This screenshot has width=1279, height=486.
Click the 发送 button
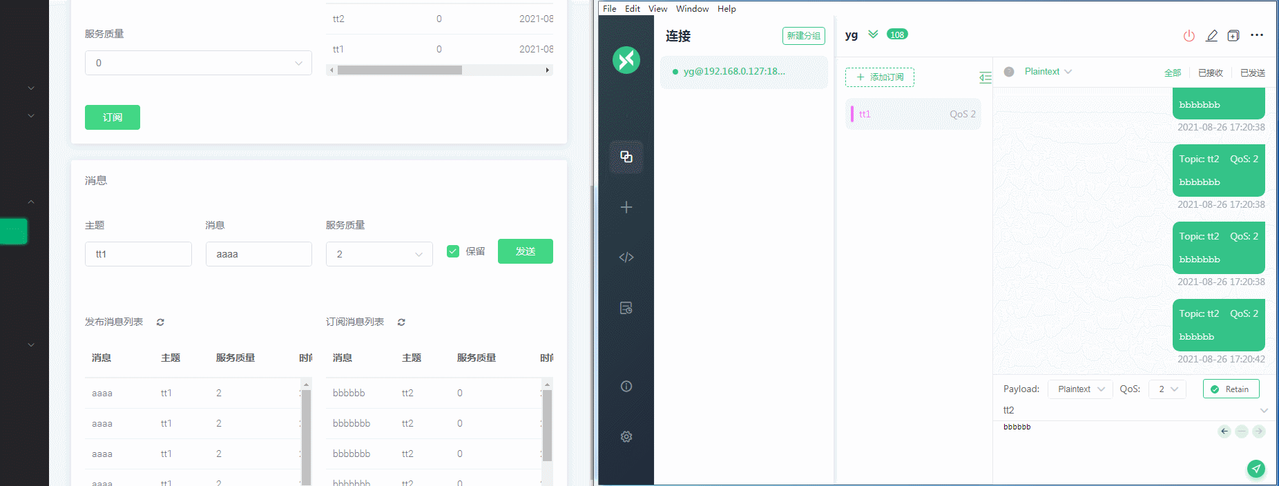coord(526,251)
